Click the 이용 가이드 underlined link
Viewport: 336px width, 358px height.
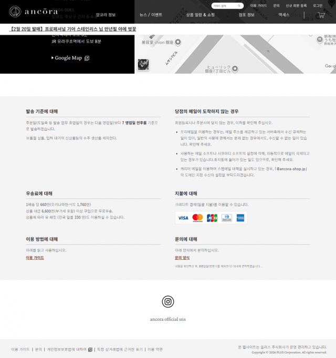pyautogui.click(x=35, y=258)
